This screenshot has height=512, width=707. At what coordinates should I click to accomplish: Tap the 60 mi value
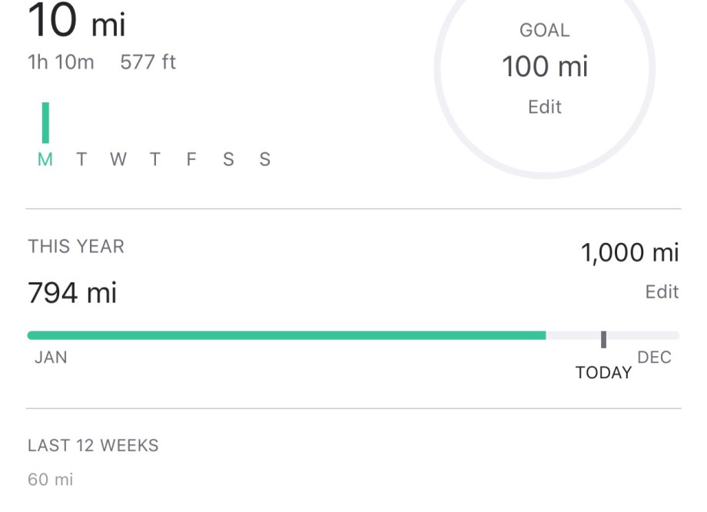(50, 480)
